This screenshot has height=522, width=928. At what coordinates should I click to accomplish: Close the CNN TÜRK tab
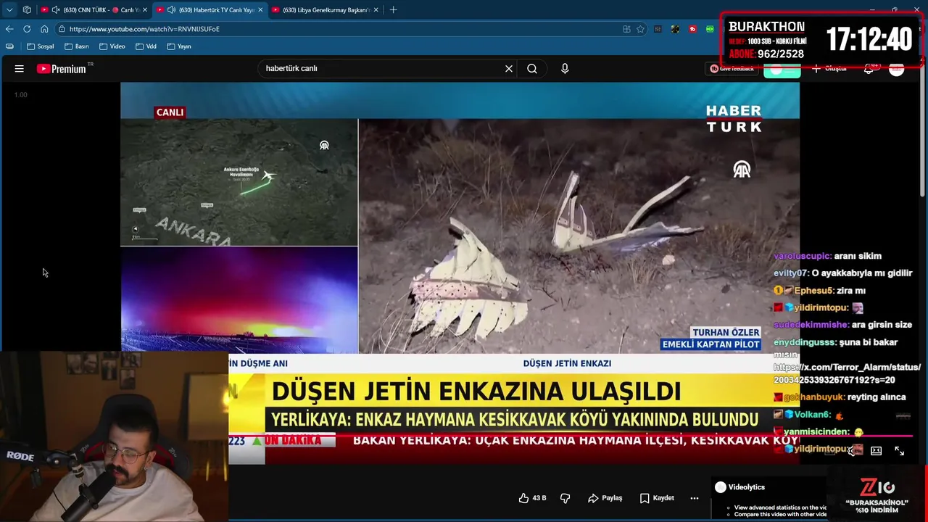pyautogui.click(x=145, y=10)
